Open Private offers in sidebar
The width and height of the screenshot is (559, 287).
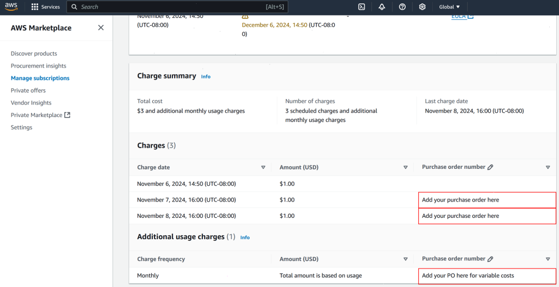tap(28, 90)
